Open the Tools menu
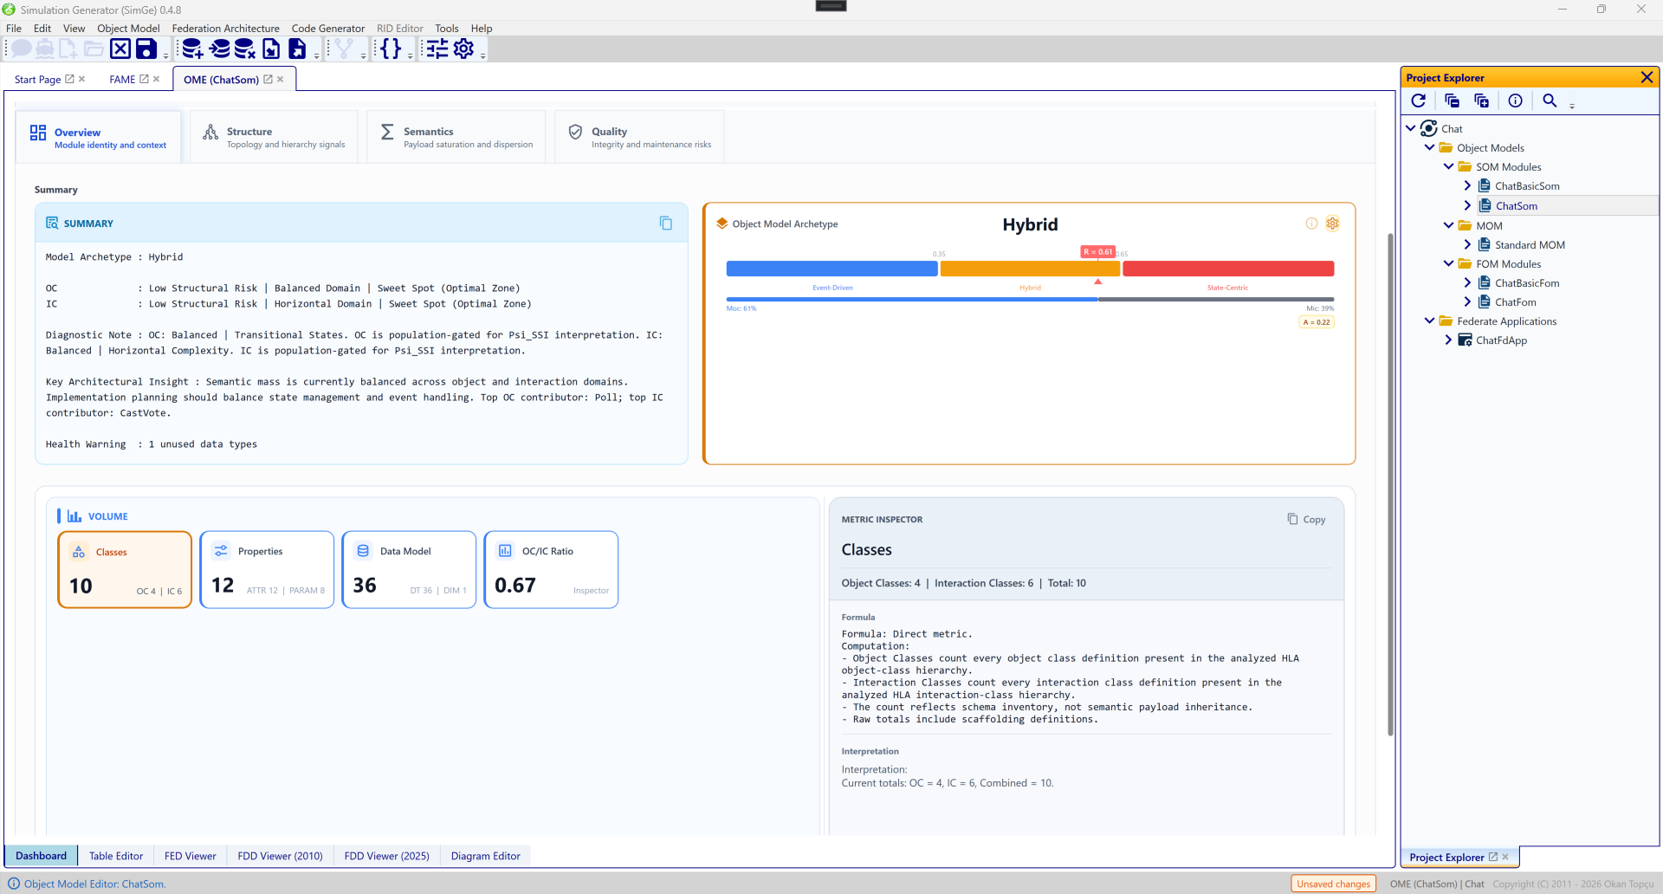Screen dimensions: 1663x894 click(447, 29)
